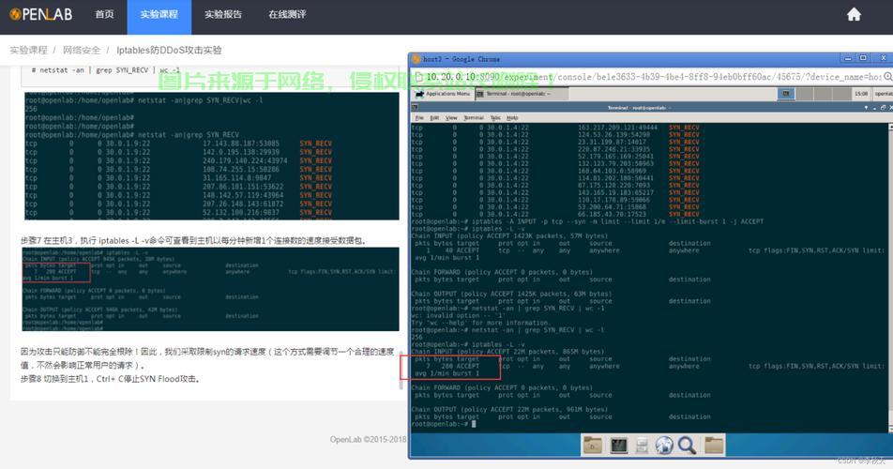Click the 步骤8 instruction text
The width and height of the screenshot is (893, 469).
click(x=111, y=379)
